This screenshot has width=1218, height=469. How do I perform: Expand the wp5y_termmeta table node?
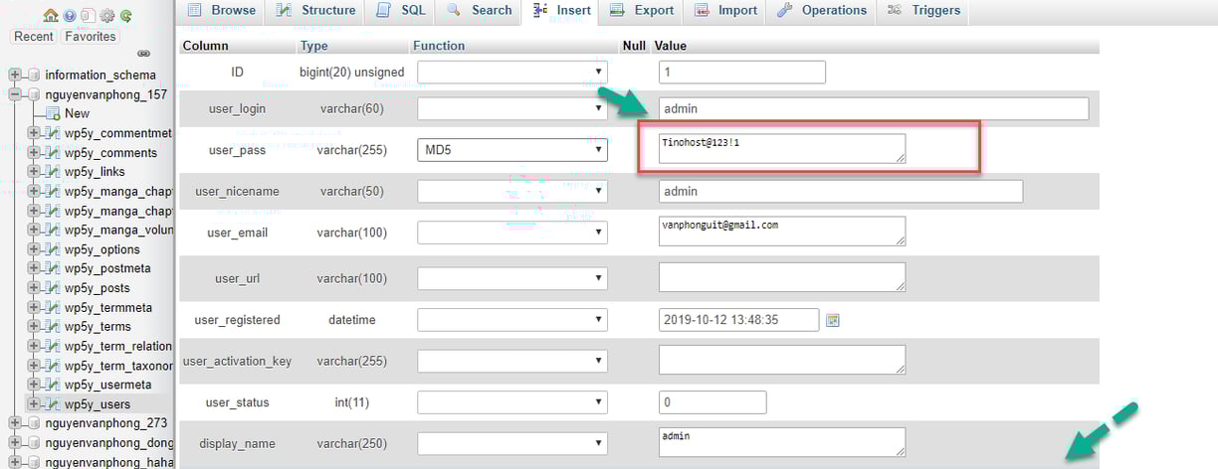[35, 307]
